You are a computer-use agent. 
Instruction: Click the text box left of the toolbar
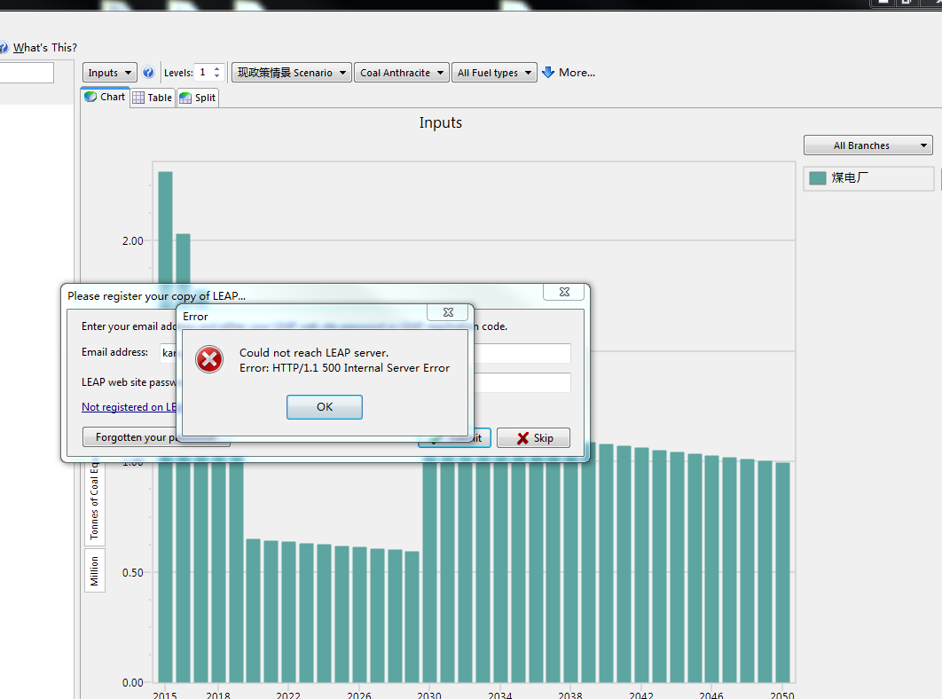27,73
